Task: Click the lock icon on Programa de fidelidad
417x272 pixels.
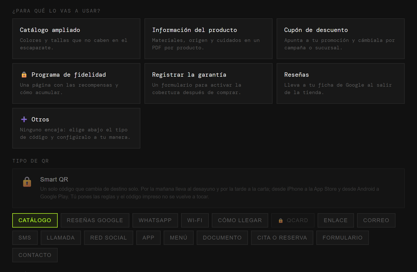Action: pos(24,75)
